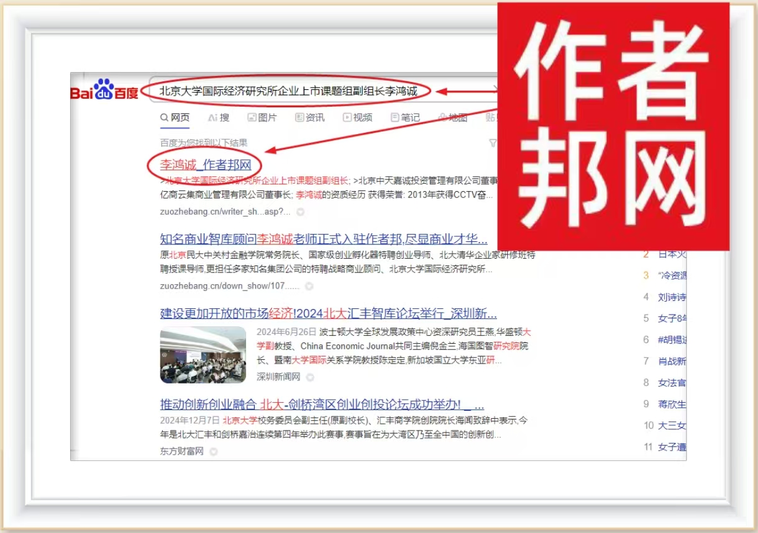758x533 pixels.
Task: Open the 2024北大汇丰智库论坛 result link
Action: (328, 313)
